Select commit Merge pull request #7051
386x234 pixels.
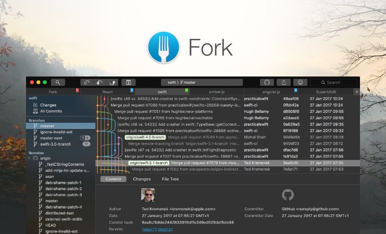click(228, 111)
